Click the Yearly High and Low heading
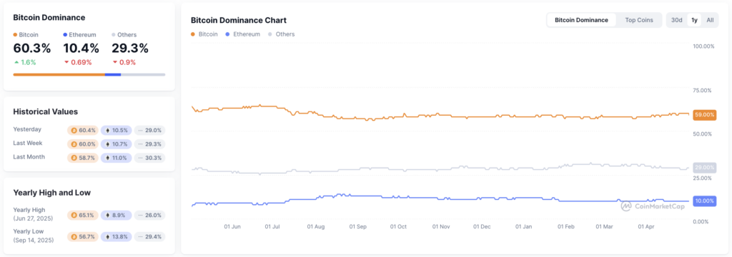The height and width of the screenshot is (257, 732). pos(51,192)
